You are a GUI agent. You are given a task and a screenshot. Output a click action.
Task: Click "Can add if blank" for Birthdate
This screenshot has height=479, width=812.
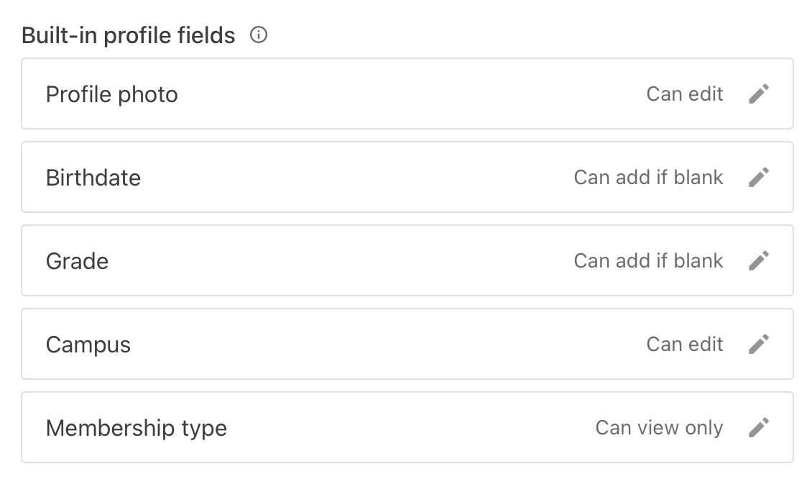point(648,178)
